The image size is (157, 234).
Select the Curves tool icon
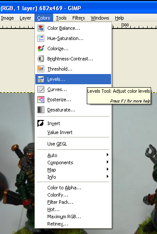(41, 89)
